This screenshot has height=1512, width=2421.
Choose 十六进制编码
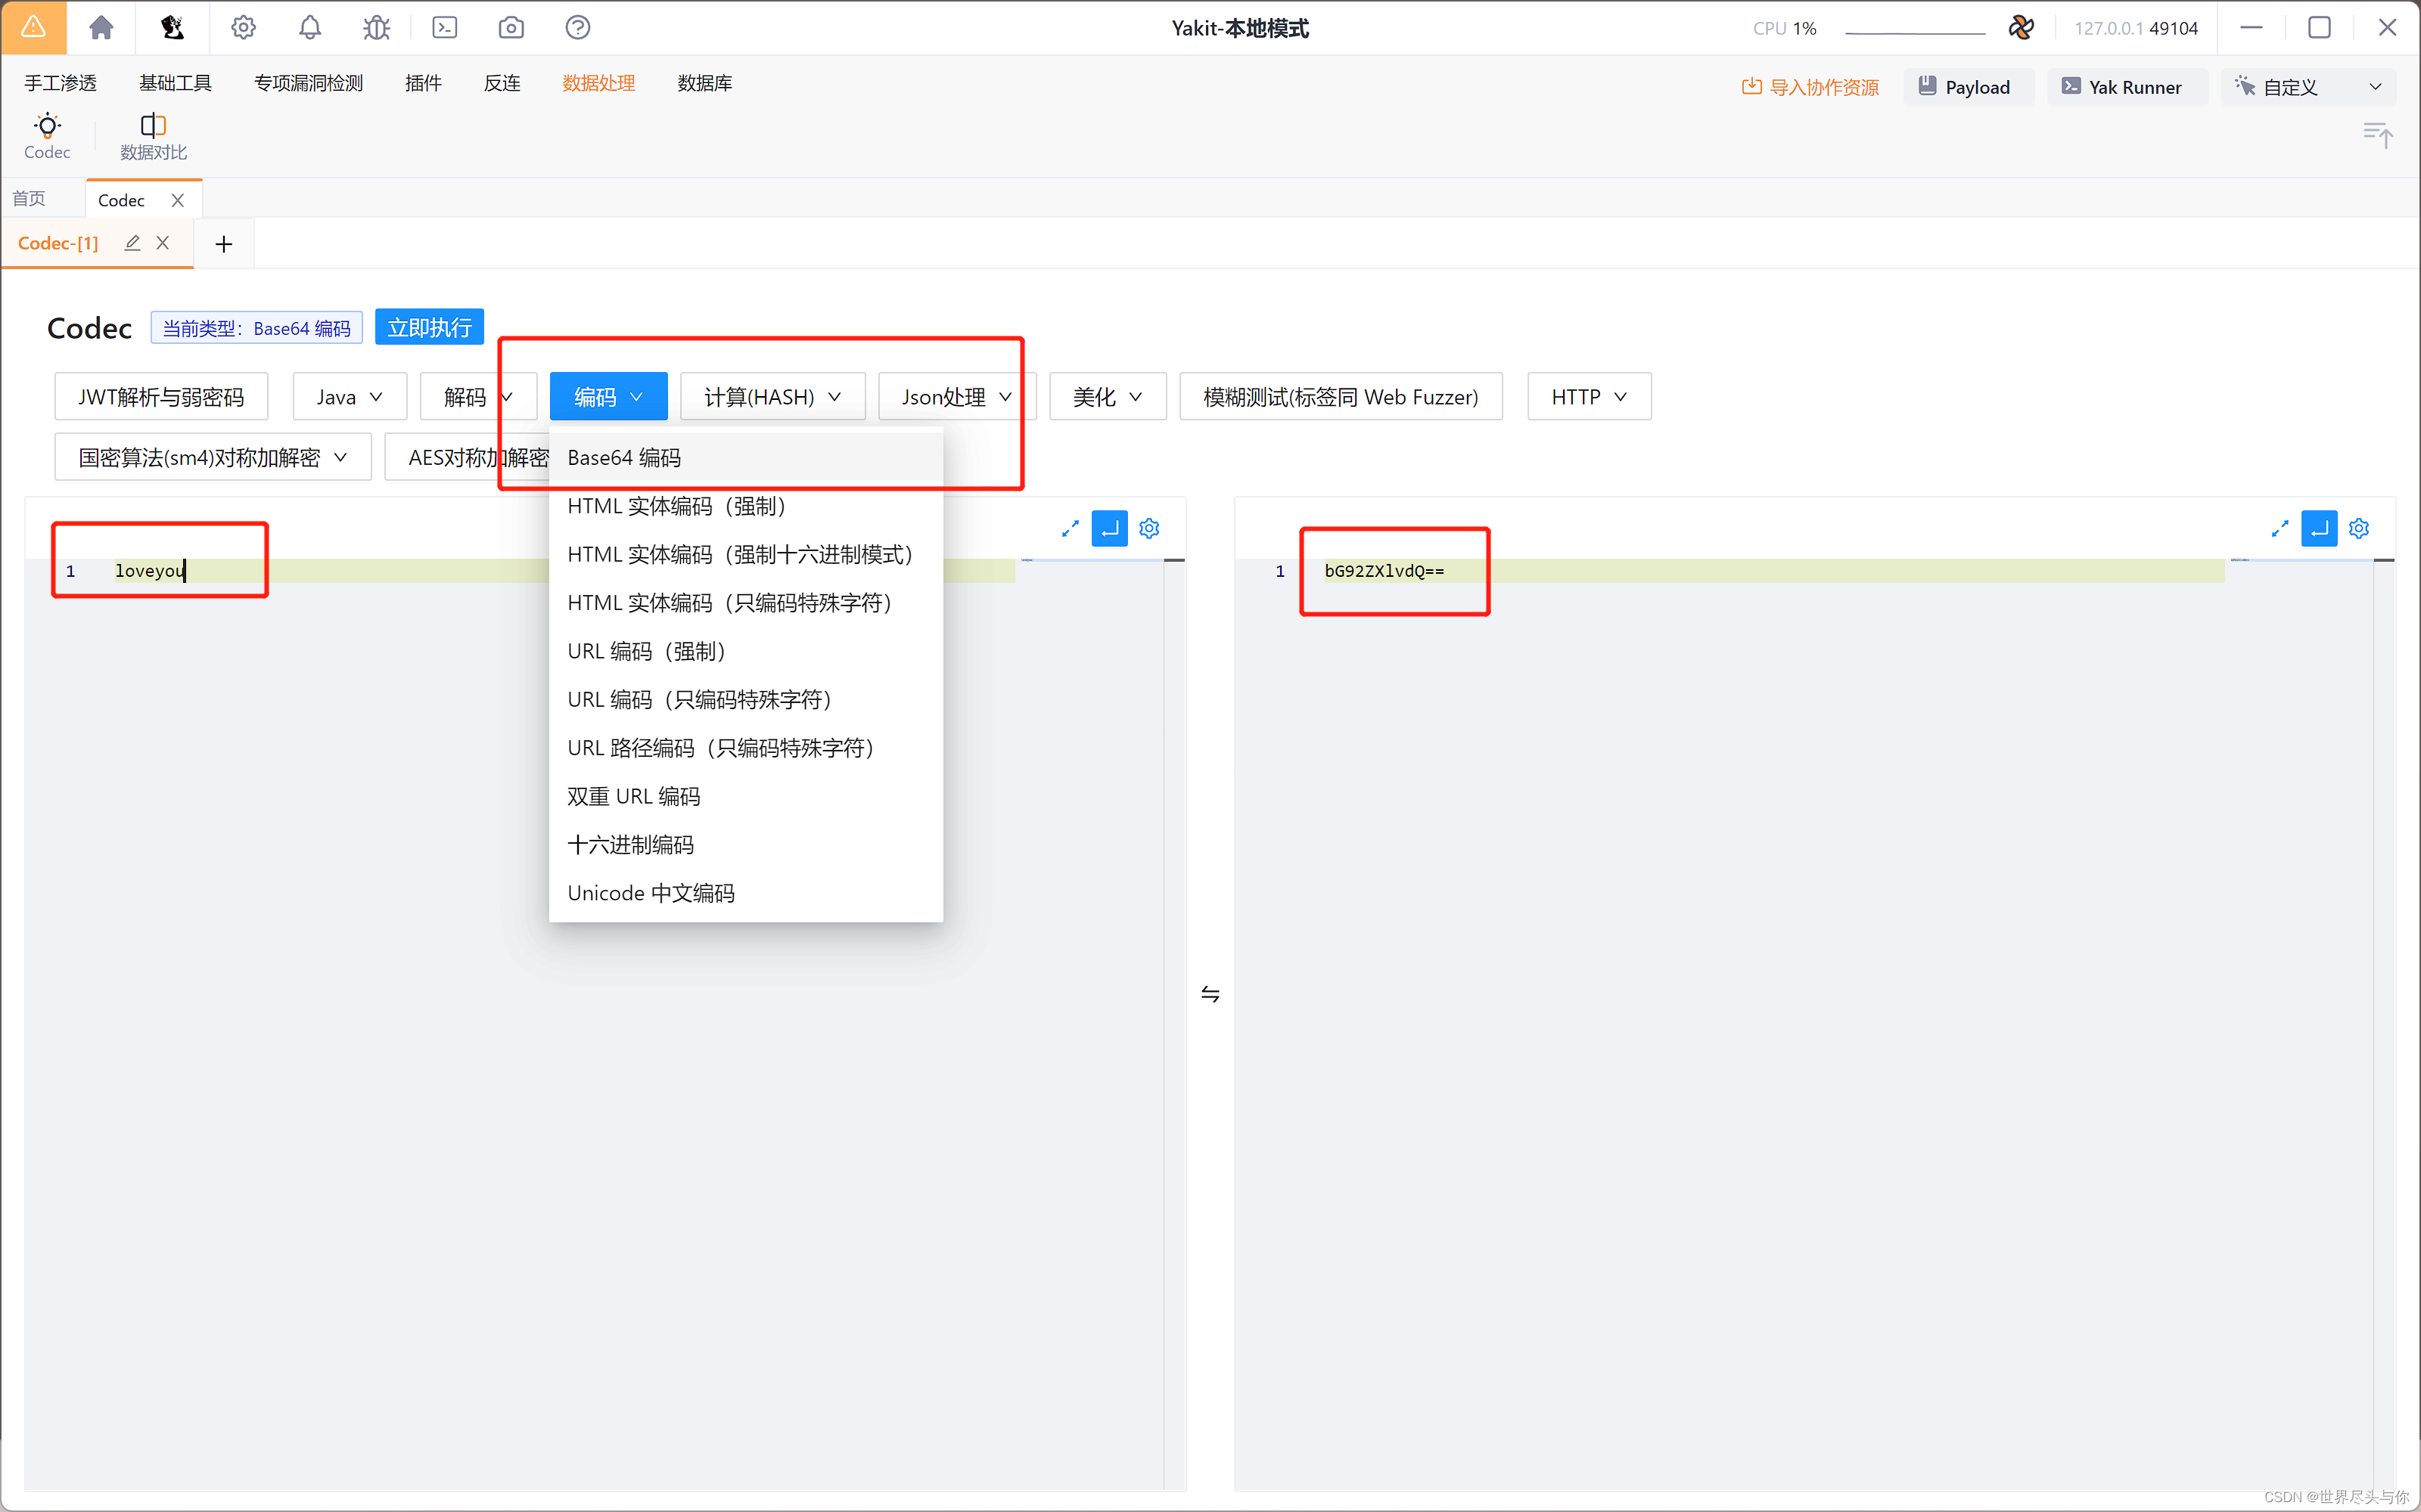coord(745,844)
